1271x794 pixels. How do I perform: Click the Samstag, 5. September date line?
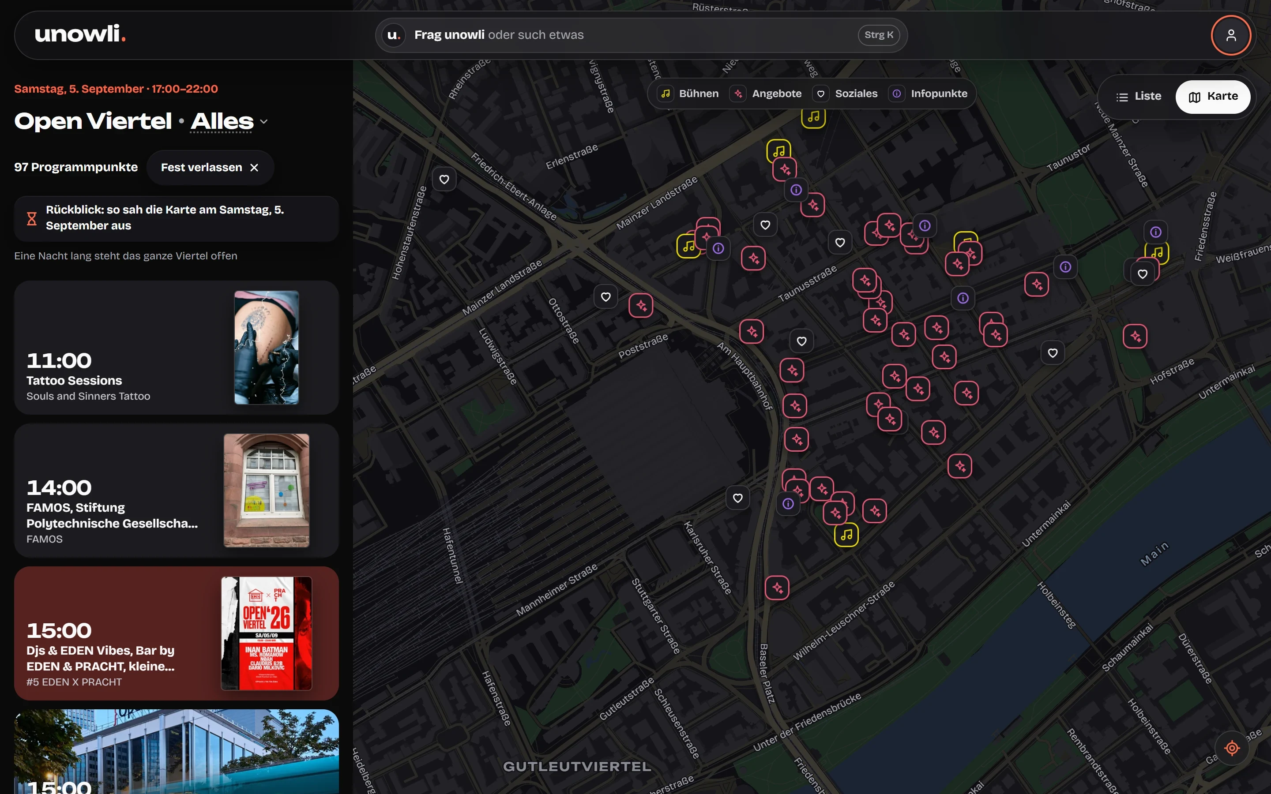point(116,89)
